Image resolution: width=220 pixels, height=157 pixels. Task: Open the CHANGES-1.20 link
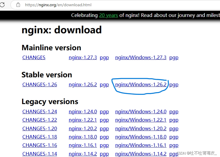tap(40, 128)
